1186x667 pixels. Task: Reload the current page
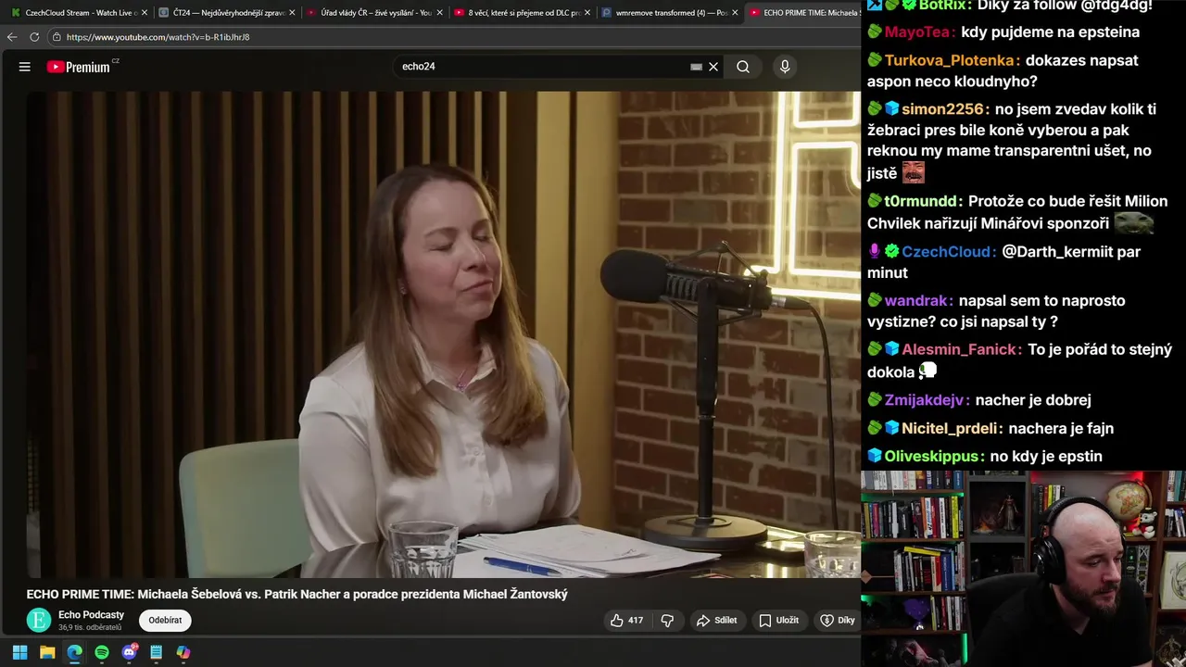(x=34, y=37)
